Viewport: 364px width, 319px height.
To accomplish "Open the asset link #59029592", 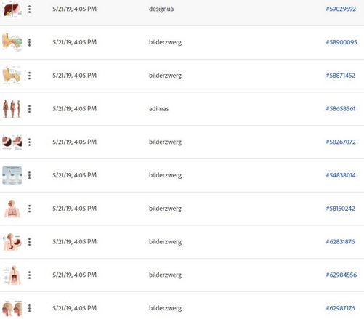I will tap(341, 9).
